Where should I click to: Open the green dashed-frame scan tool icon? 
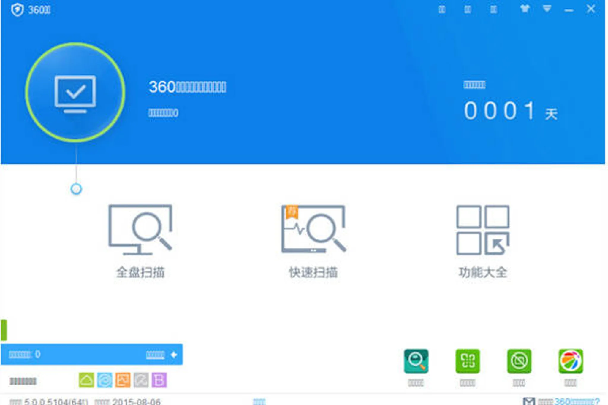468,361
